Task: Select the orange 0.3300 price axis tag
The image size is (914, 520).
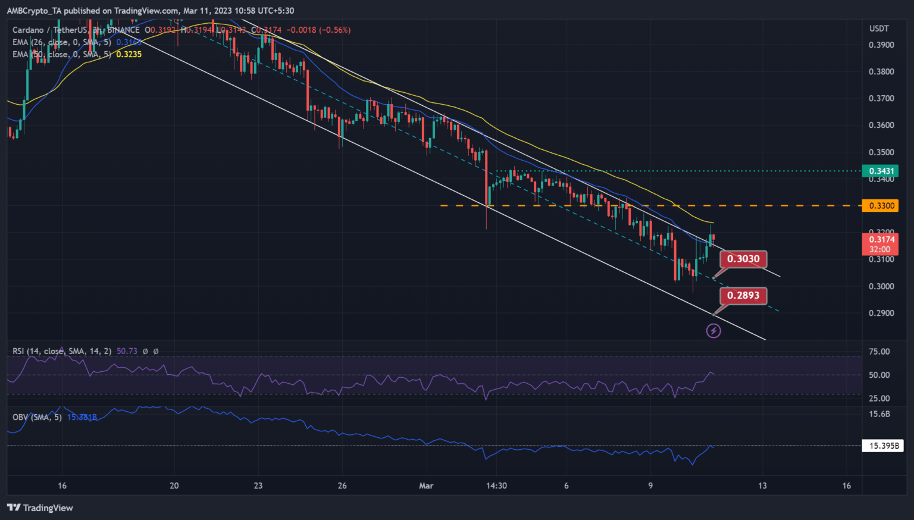Action: click(881, 206)
